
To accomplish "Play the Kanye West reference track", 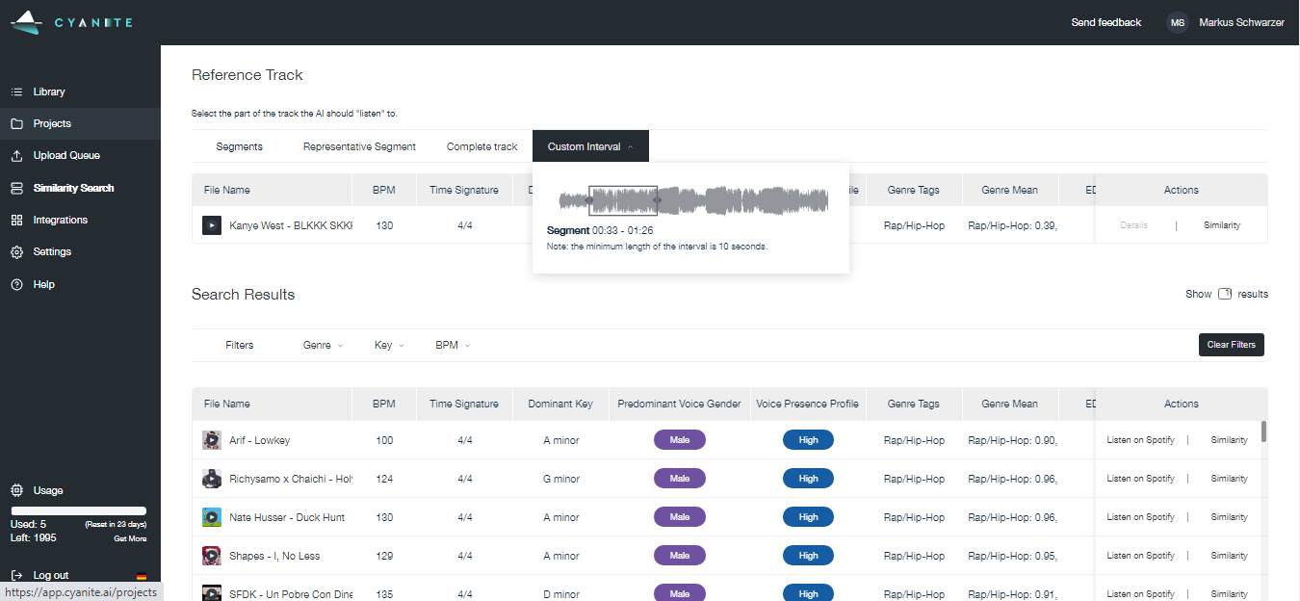I will (212, 224).
